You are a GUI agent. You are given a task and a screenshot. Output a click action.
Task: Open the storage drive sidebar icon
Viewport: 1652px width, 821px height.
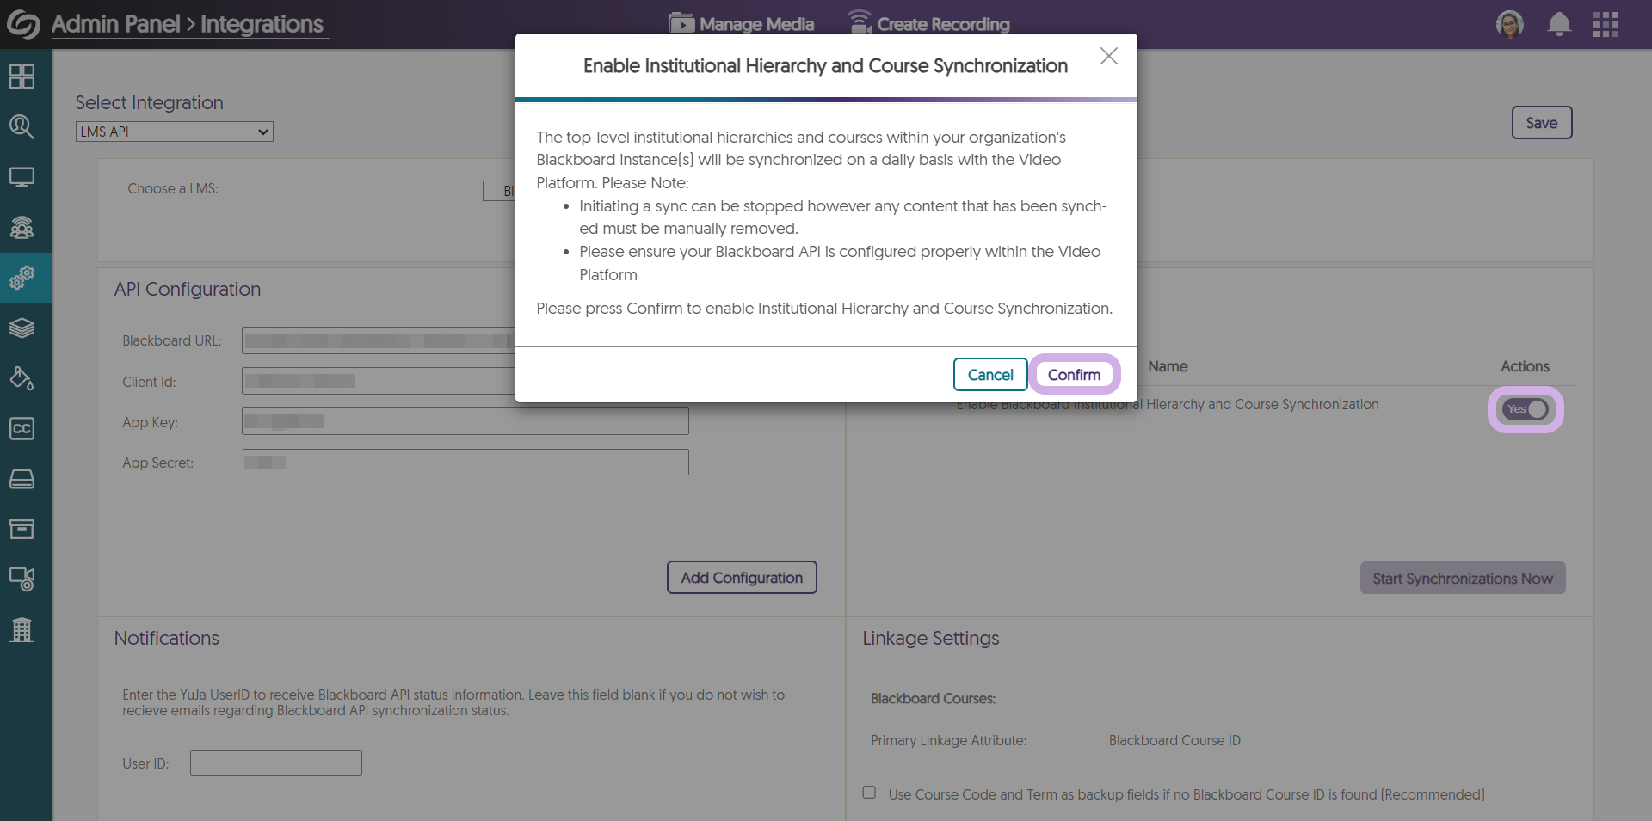tap(22, 479)
